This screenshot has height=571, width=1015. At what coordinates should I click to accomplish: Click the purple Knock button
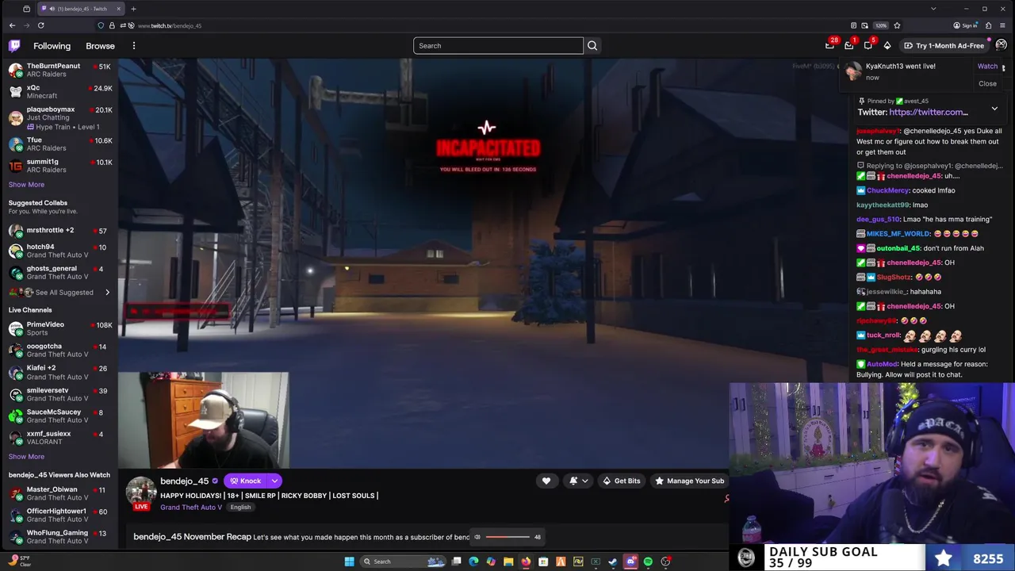246,481
